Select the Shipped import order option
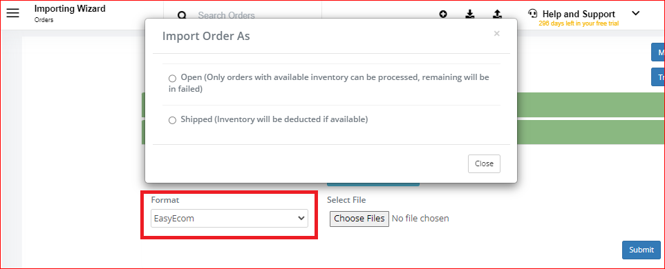665x269 pixels. click(x=172, y=120)
